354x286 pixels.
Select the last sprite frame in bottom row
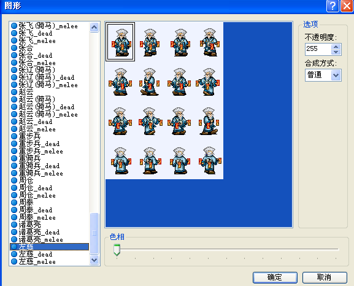tap(210, 160)
